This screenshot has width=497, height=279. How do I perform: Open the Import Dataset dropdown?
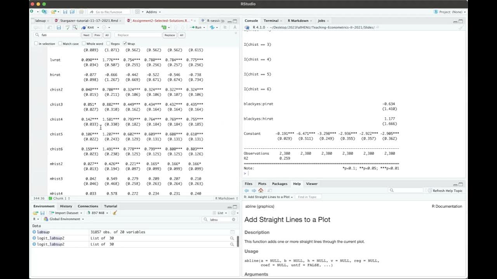coord(66,213)
